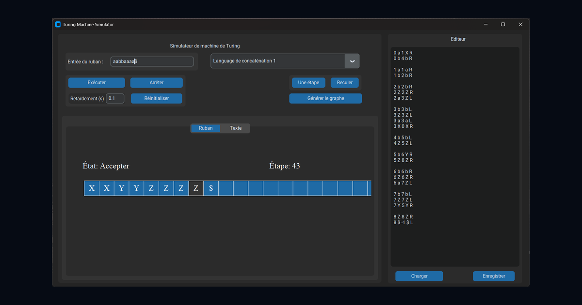Load a program with Charger
The width and height of the screenshot is (582, 305).
(419, 276)
